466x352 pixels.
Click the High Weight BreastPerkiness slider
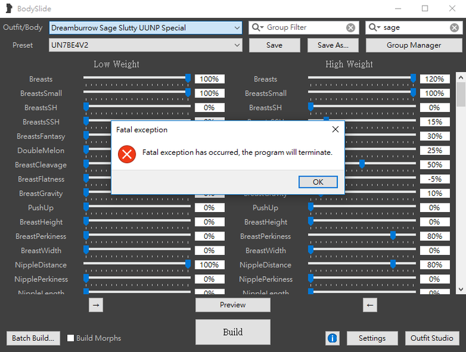pyautogui.click(x=362, y=236)
